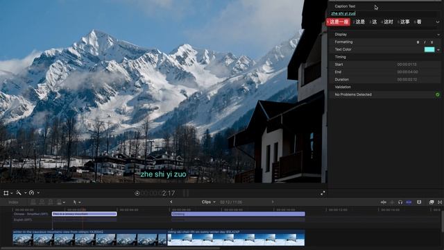Screen dimensions: 444x250
Task: Expand the Enhancements dropdown arrow
Action: click(x=25, y=193)
